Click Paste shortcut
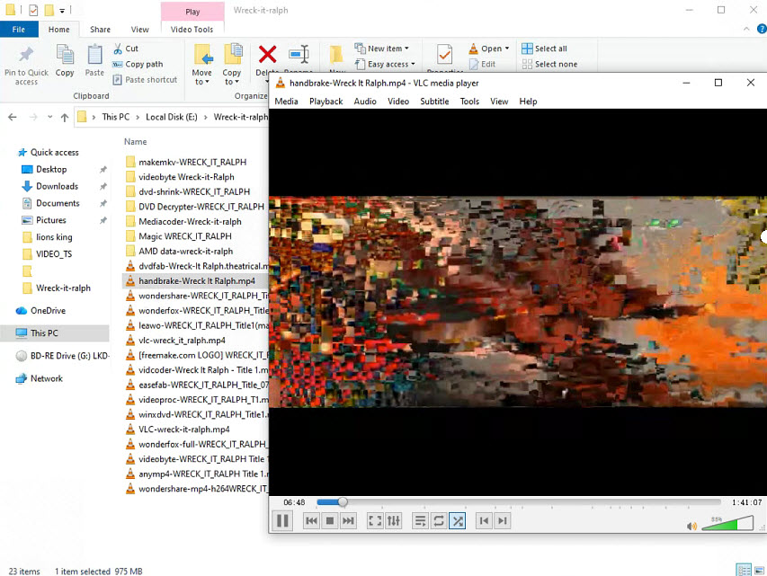Screen dimensions: 767x576 point(145,80)
